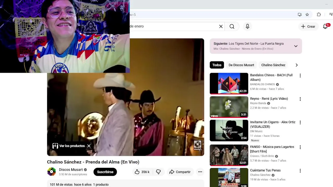Select the Chalino Sánchez filter chip

(x=273, y=65)
